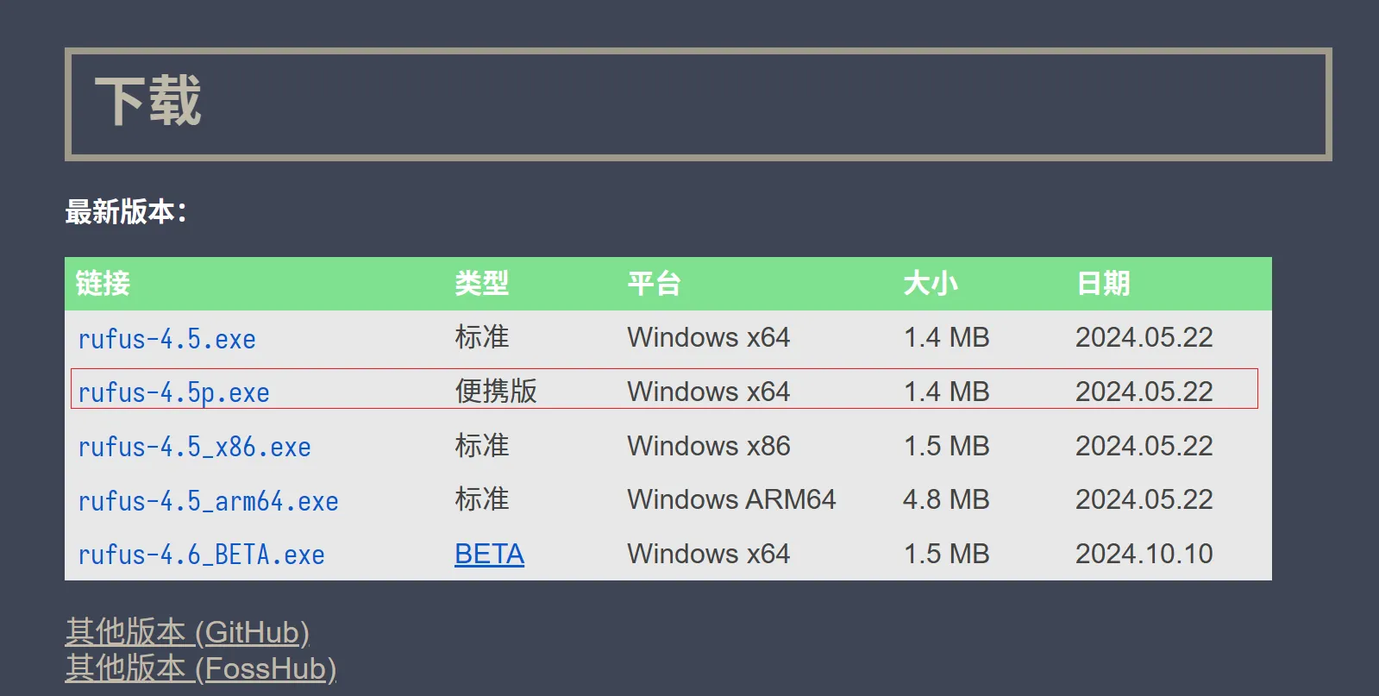Download the rufus-4.5.exe standard build

point(166,339)
